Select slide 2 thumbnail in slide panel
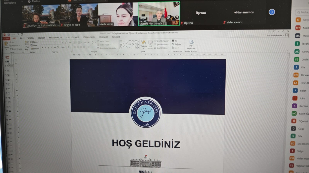 point(8,62)
